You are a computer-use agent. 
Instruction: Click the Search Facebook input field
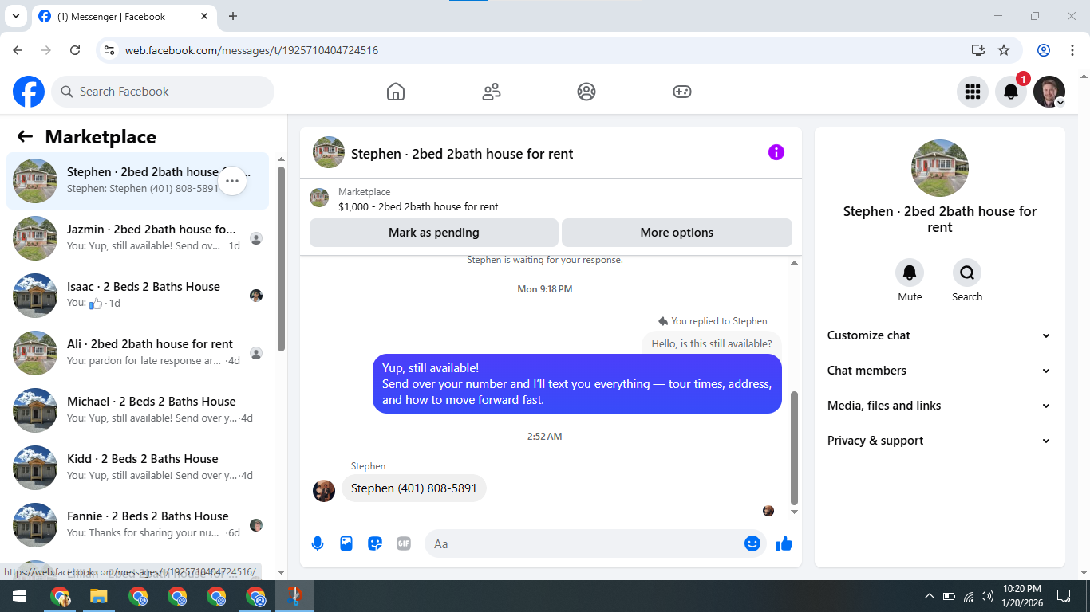coord(163,92)
